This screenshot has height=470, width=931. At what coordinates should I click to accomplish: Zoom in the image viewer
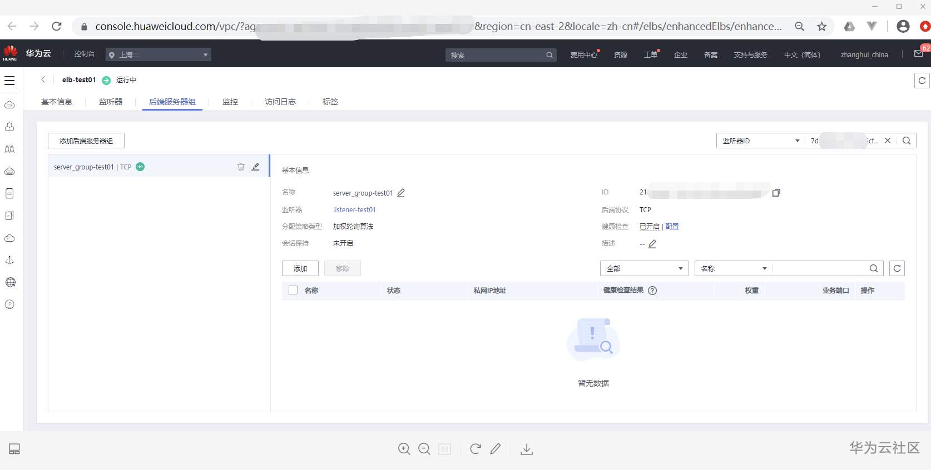(x=404, y=449)
